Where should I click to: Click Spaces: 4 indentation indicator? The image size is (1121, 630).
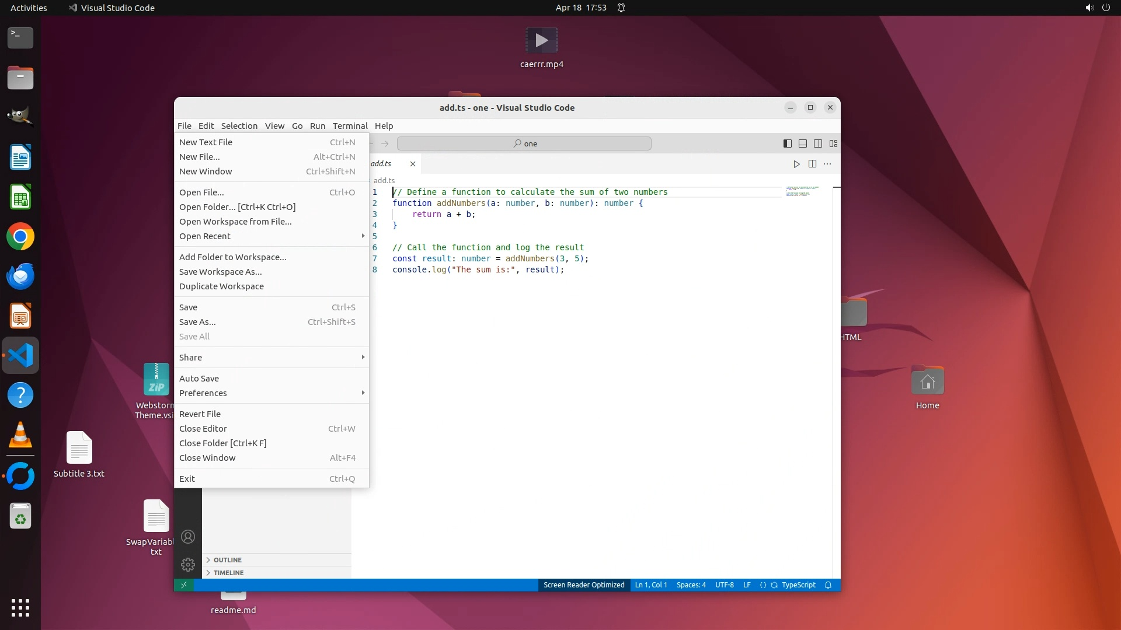(x=691, y=585)
